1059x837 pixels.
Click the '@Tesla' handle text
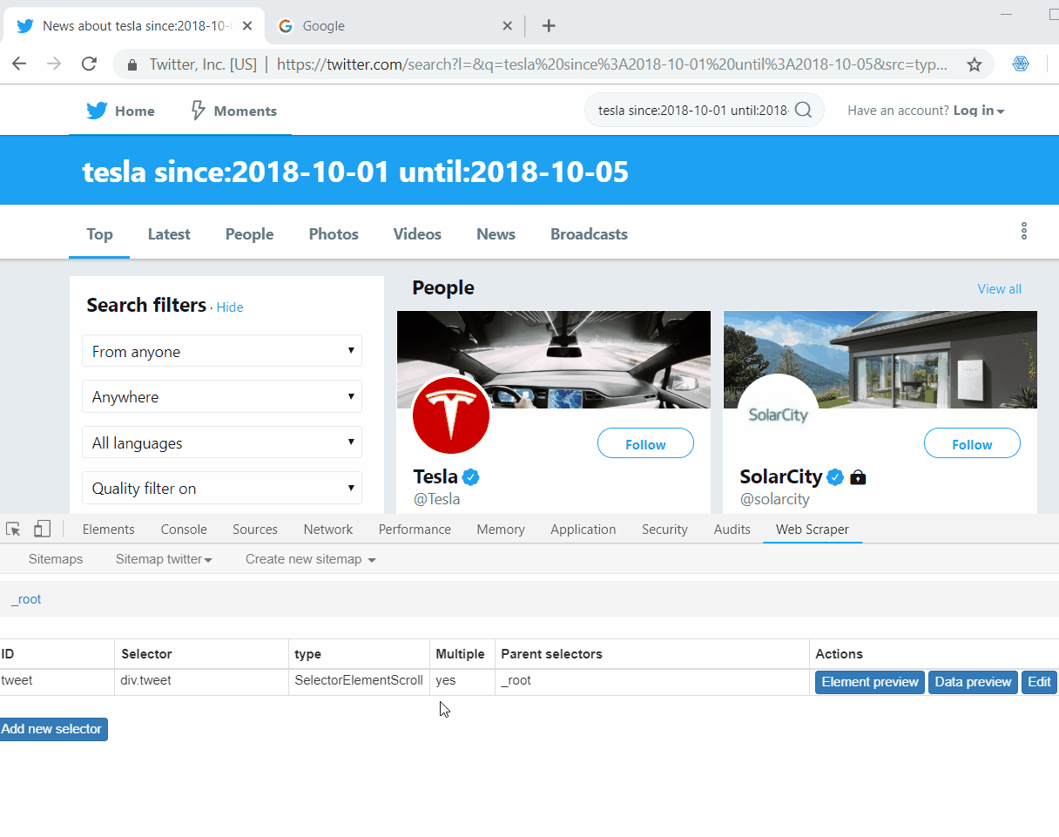tap(436, 499)
